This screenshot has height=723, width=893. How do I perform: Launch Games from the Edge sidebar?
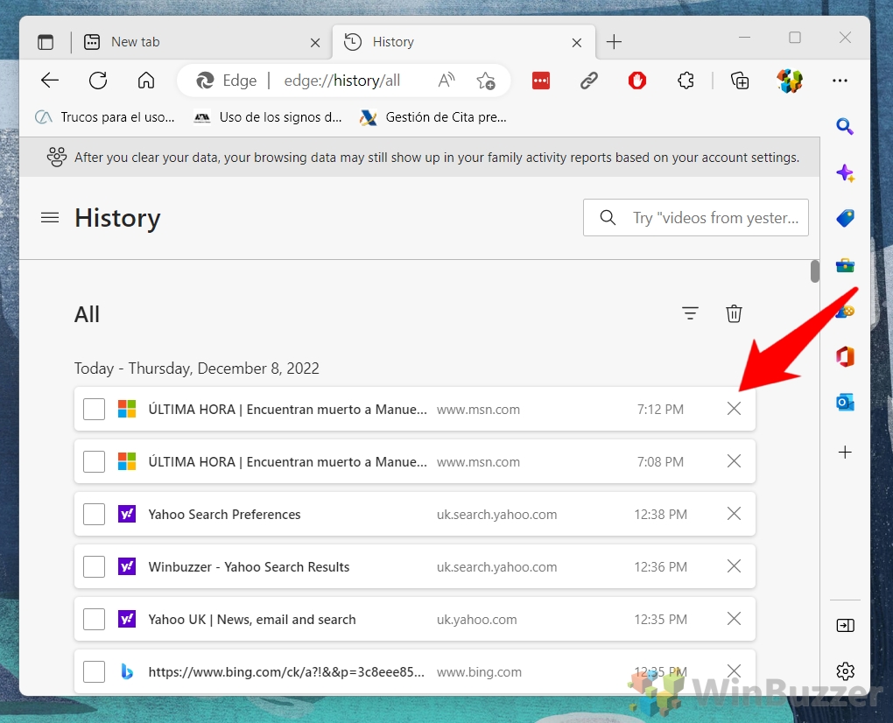click(x=845, y=310)
